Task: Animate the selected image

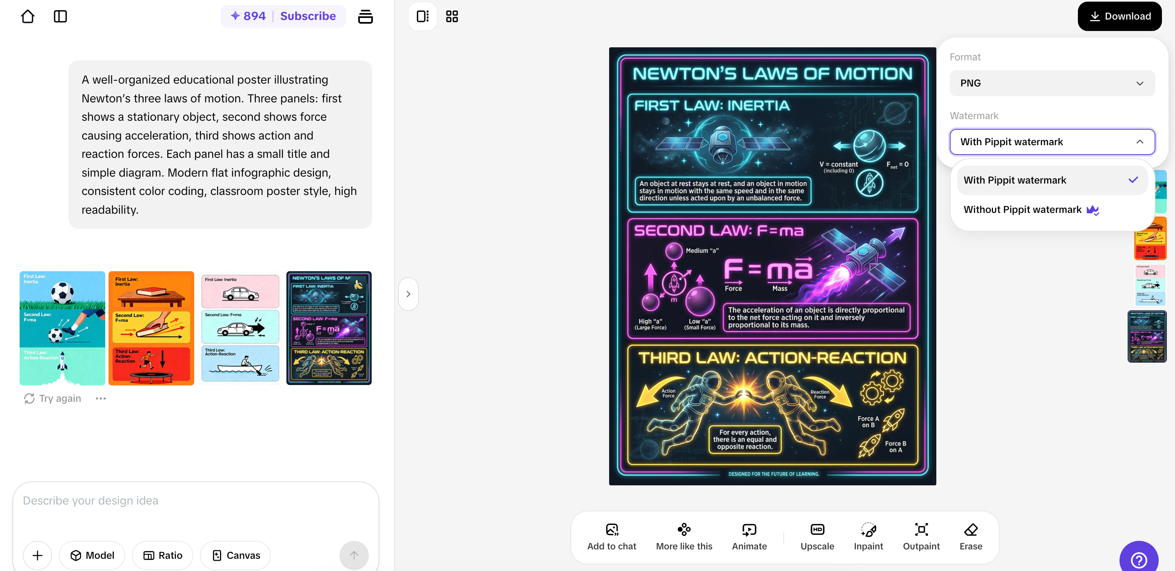Action: pyautogui.click(x=749, y=536)
